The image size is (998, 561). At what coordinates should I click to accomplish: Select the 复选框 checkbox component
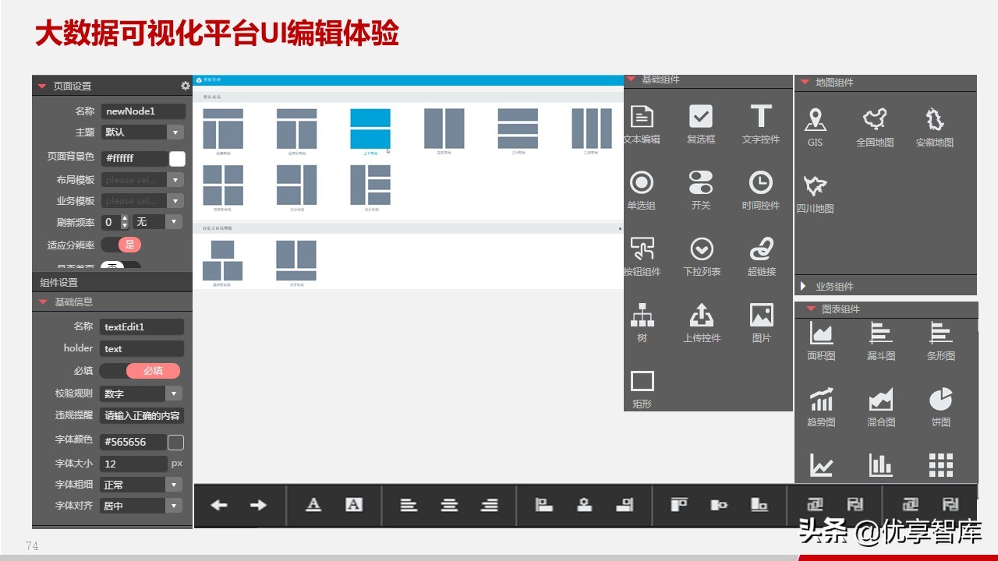pos(701,123)
